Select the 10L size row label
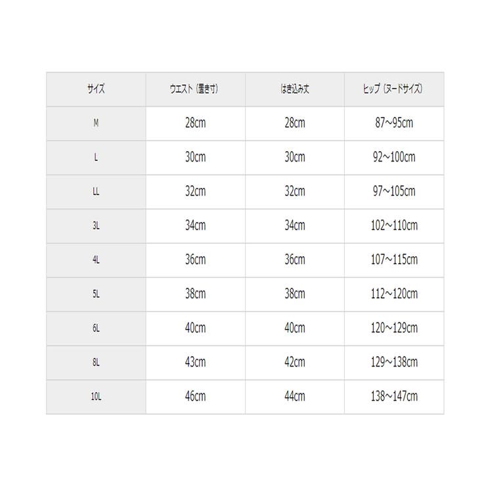This screenshot has height=486, width=486. point(96,397)
